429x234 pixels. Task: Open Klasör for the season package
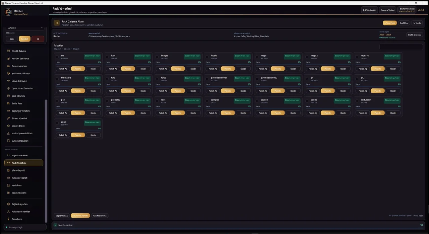click(293, 113)
